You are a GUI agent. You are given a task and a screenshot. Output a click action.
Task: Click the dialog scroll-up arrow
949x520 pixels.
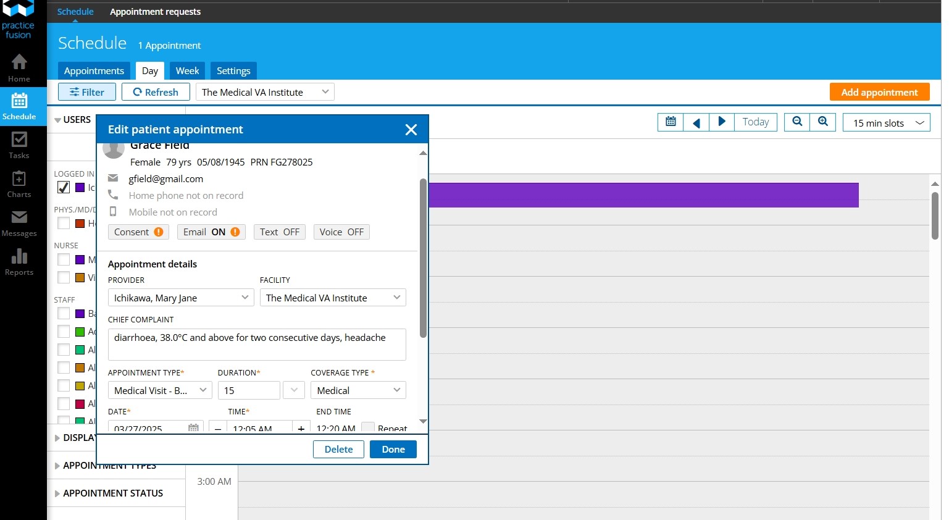423,153
